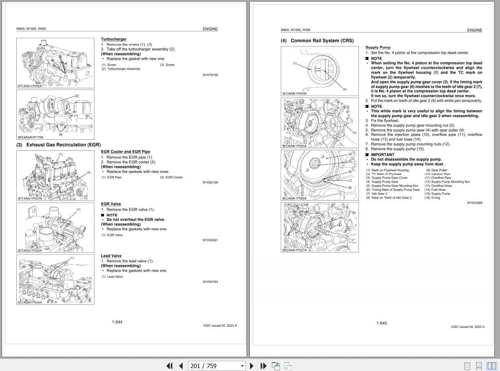The width and height of the screenshot is (500, 371).
Task: Go to the previous page
Action: click(181, 366)
